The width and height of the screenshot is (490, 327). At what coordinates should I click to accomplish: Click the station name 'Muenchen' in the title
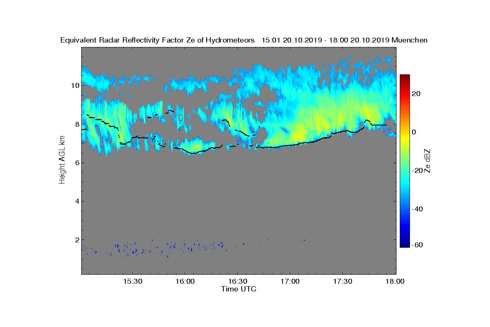coord(410,40)
